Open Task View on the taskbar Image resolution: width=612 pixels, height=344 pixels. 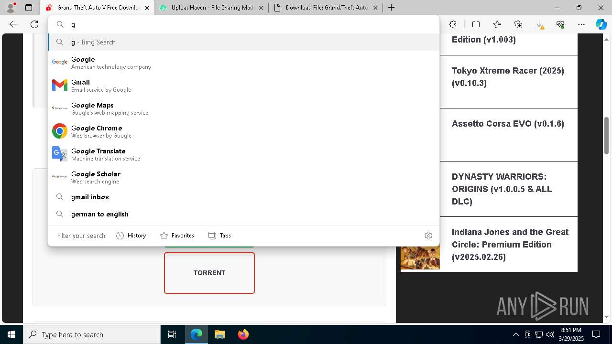[x=172, y=334]
